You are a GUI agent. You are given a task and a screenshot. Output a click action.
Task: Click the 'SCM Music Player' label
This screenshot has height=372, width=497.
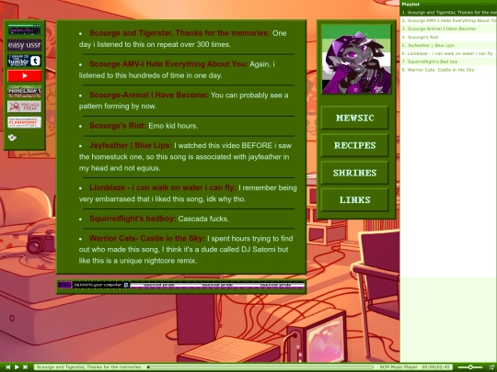tap(399, 366)
